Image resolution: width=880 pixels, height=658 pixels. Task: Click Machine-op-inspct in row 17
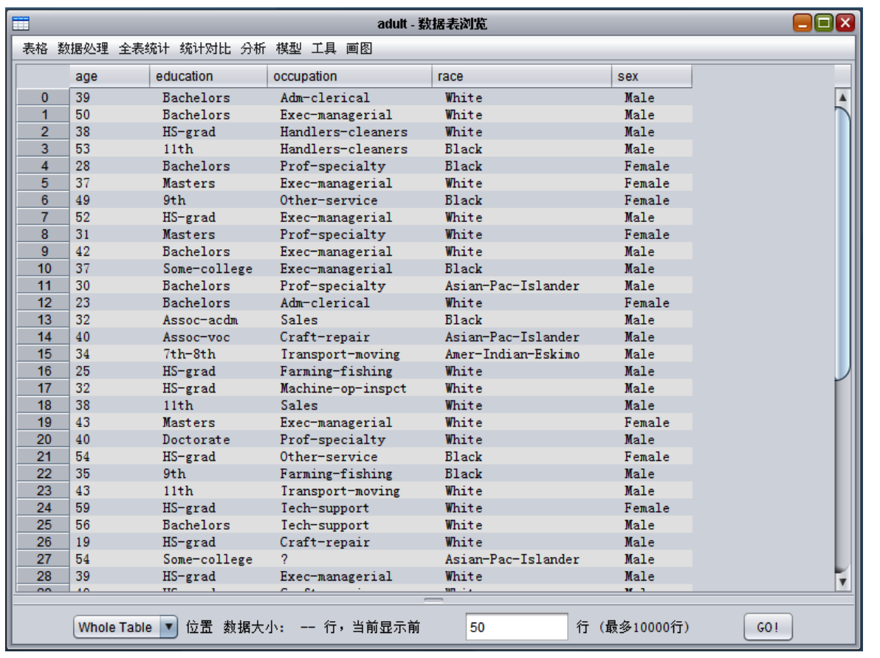343,389
